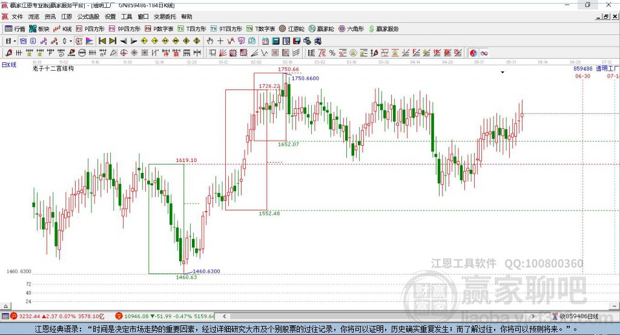Expand the indicator panel up-triangle at bottom-left

(5, 306)
